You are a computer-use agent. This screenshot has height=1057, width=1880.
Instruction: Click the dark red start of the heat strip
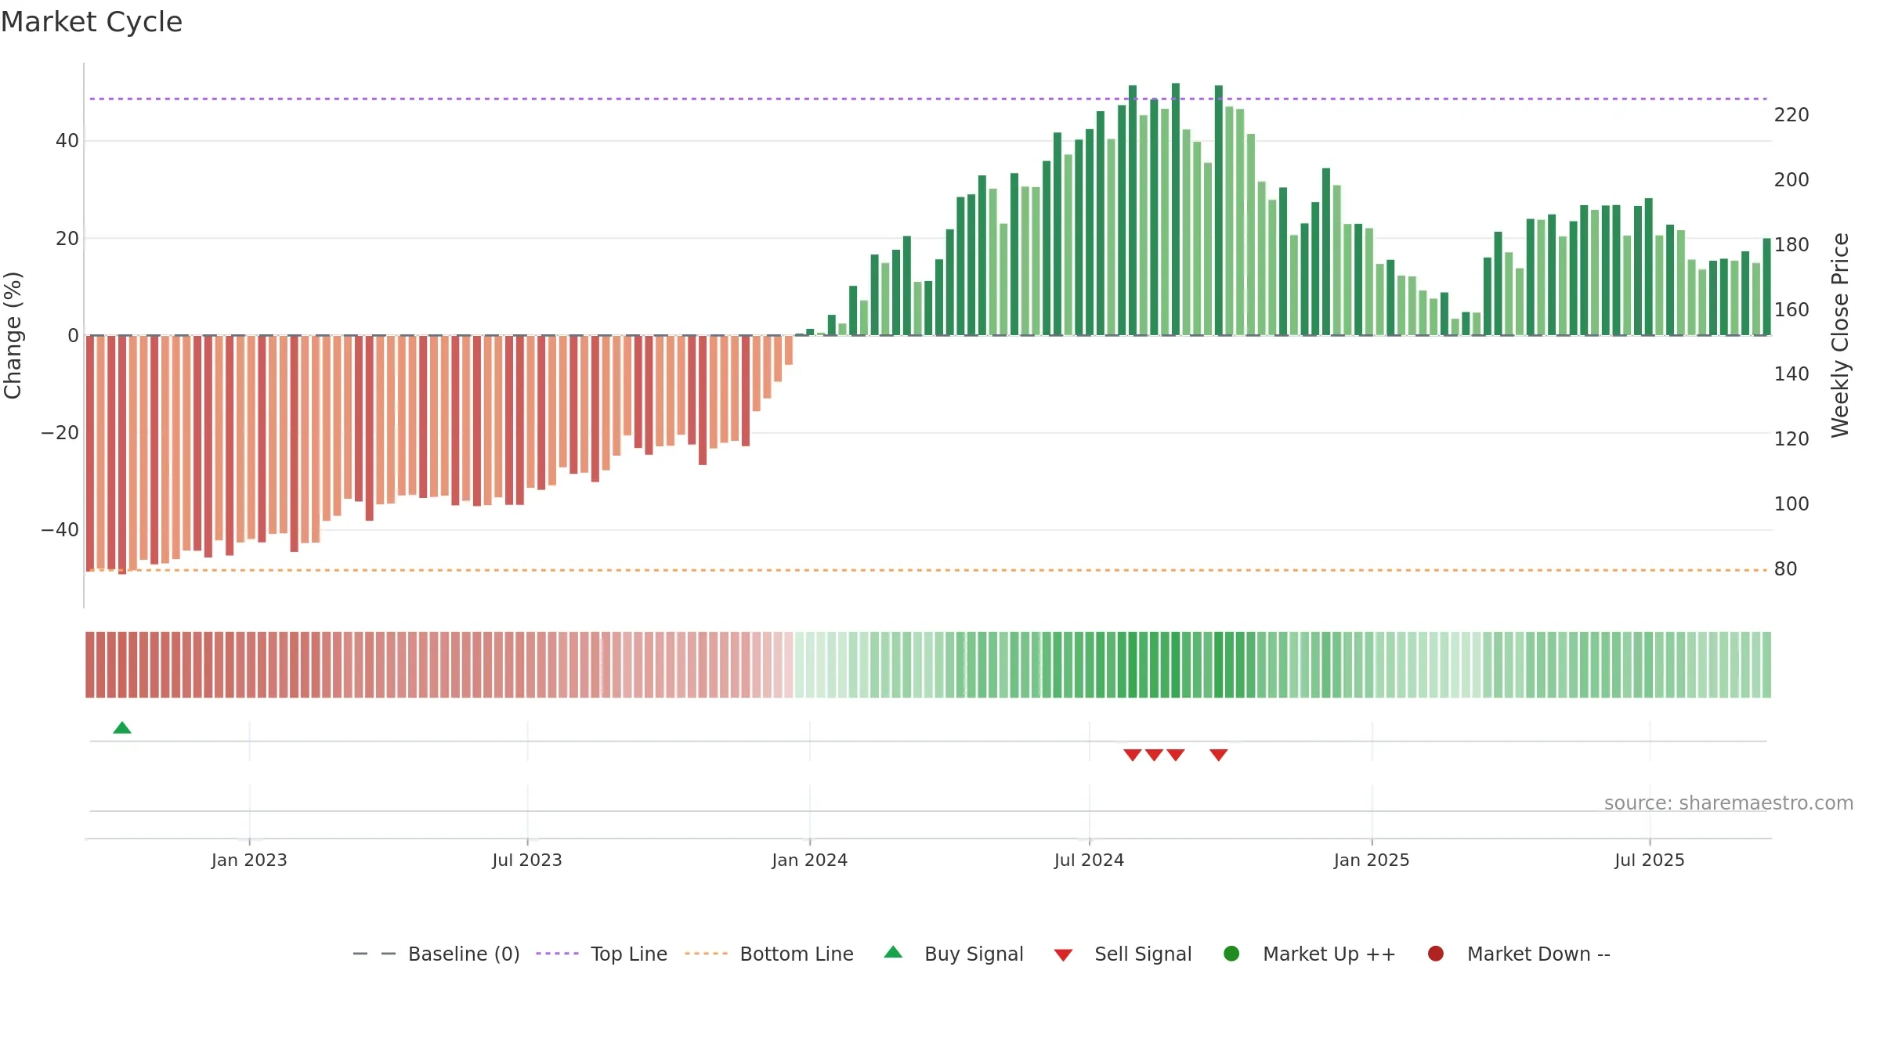click(90, 665)
